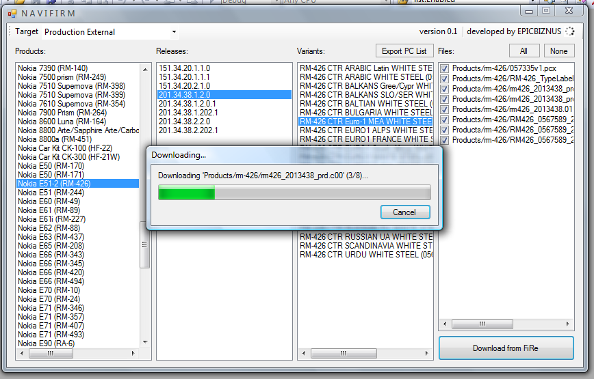Click the Products horizontal scroll right arrow

coord(133,353)
